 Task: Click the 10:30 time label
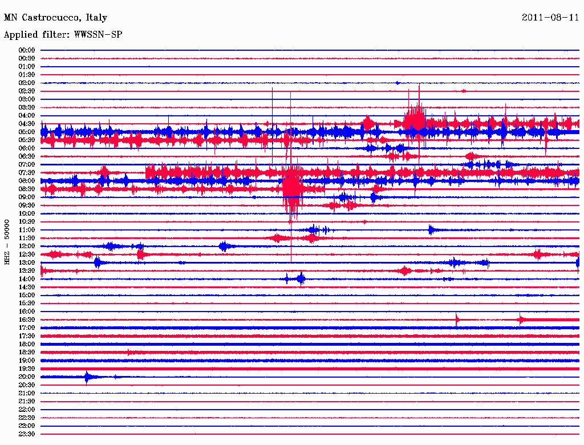click(x=27, y=222)
